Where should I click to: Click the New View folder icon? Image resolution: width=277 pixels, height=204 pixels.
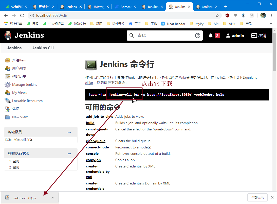pos(7,117)
